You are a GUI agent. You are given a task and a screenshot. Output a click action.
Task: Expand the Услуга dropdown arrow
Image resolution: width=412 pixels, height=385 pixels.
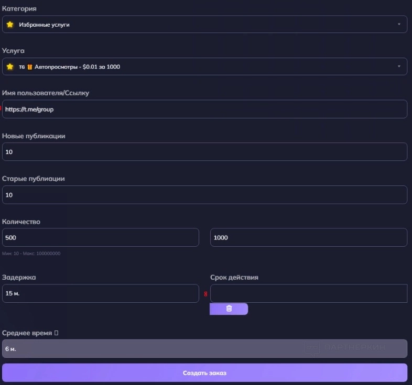tap(399, 67)
